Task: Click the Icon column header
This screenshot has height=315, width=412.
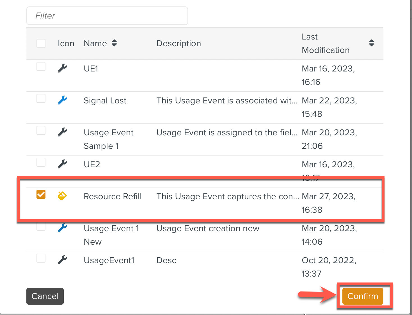Action: (x=66, y=43)
